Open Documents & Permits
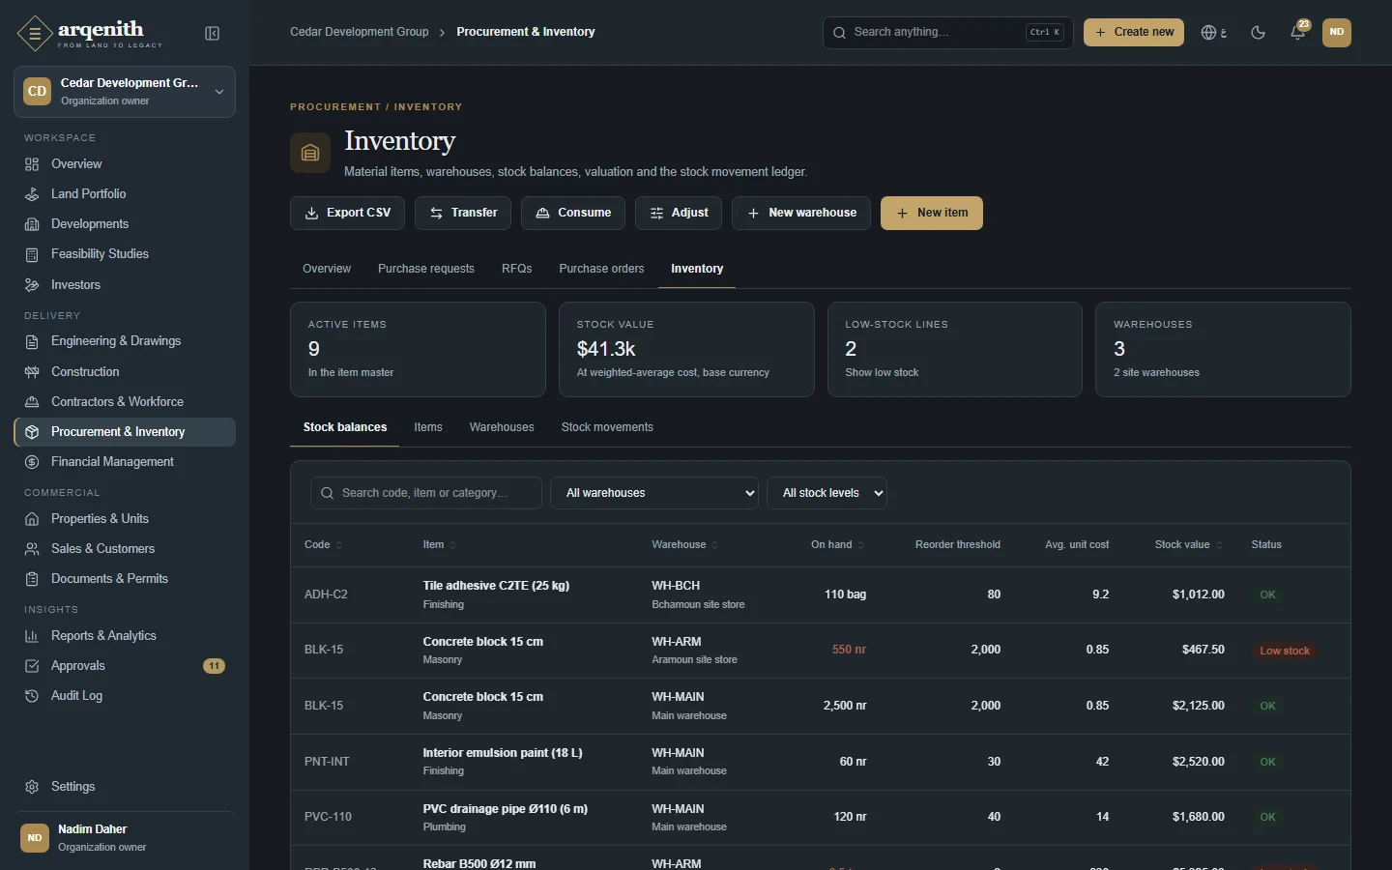1392x870 pixels. 125,579
